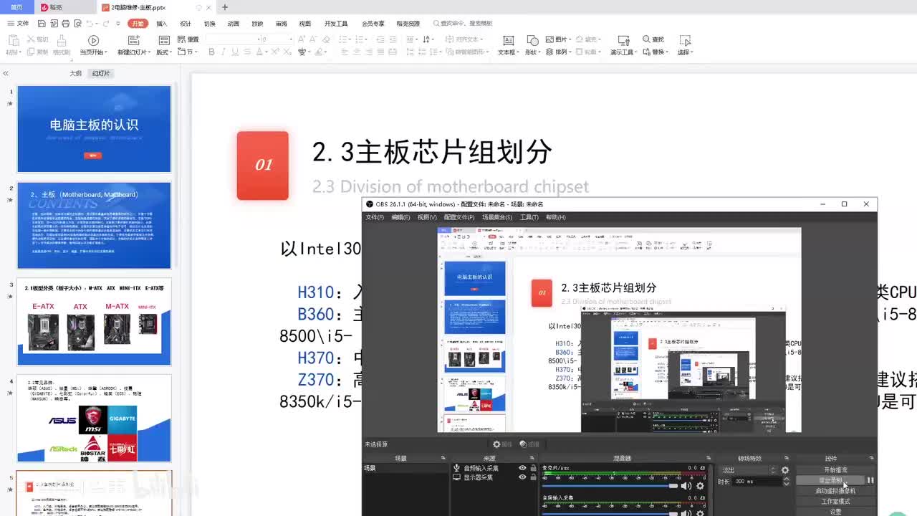Click the 时长 300 ms duration field
The width and height of the screenshot is (917, 516).
coord(756,482)
